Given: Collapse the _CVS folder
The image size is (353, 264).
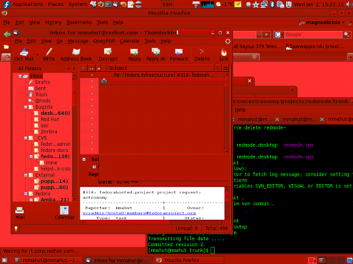Looking at the screenshot, I should (x=26, y=138).
